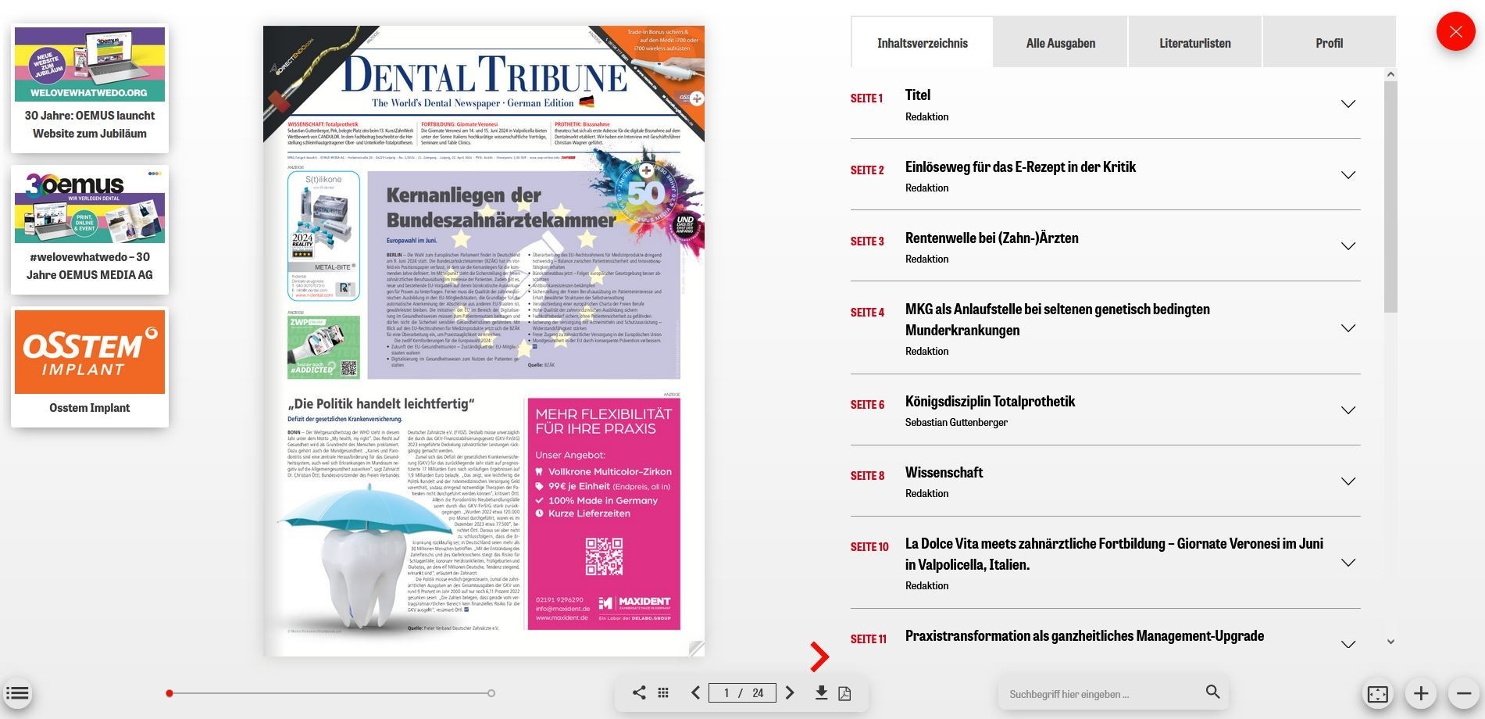Click scrollbar down arrow in contents panel

point(1390,642)
